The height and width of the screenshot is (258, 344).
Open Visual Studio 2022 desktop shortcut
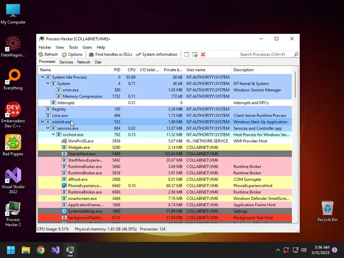(13, 180)
